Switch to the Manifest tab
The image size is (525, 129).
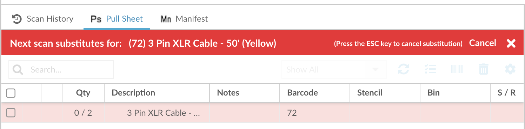coord(184,19)
